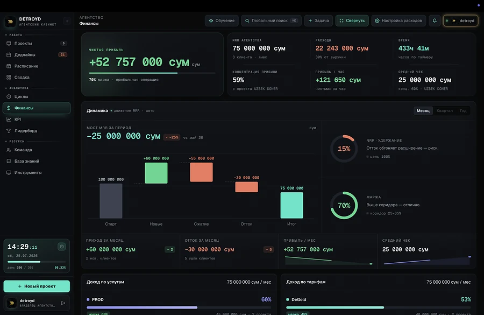
Task: Open the KPI chart section
Action: click(x=37, y=120)
